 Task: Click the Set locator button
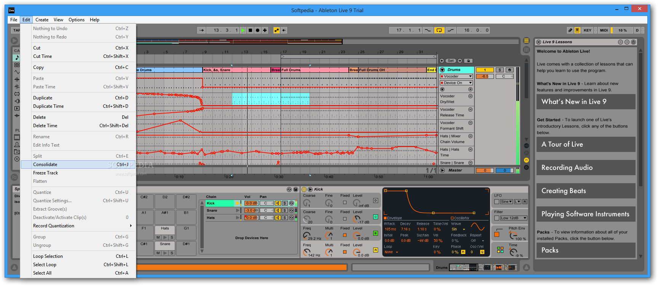pos(451,61)
